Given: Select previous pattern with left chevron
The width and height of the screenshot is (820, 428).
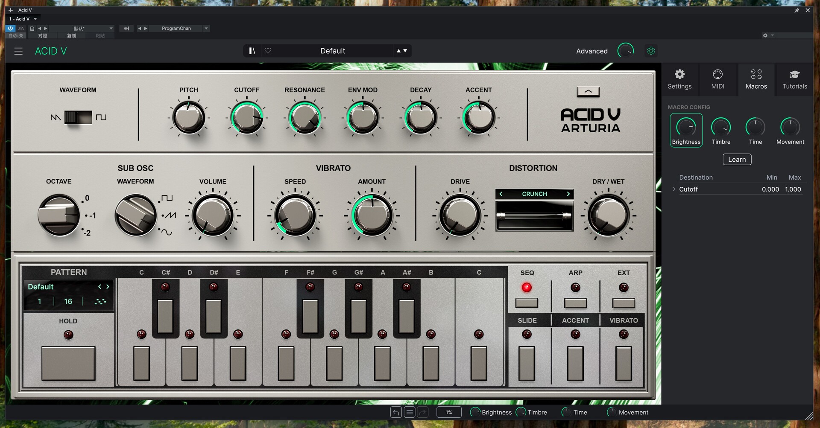Looking at the screenshot, I should [100, 287].
